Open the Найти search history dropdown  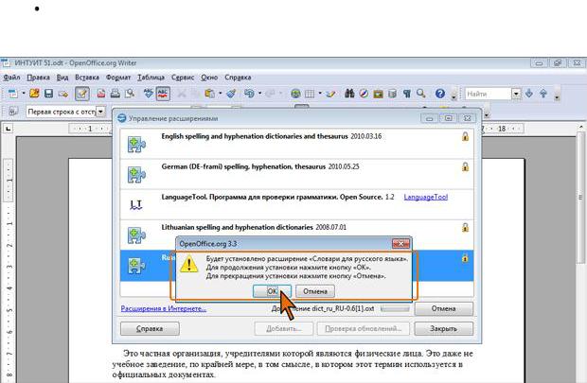[516, 94]
